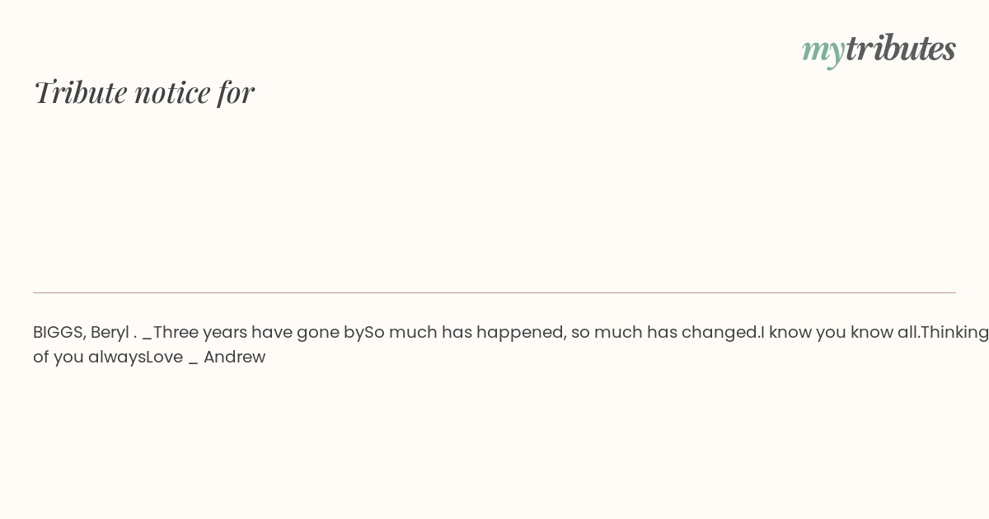Image resolution: width=989 pixels, height=519 pixels.
Task: Click the dark "tributes" part of the logo
Action: (x=901, y=48)
